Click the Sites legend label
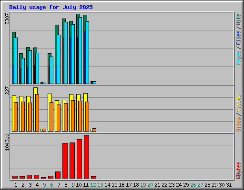244x190 pixels. coord(238,124)
